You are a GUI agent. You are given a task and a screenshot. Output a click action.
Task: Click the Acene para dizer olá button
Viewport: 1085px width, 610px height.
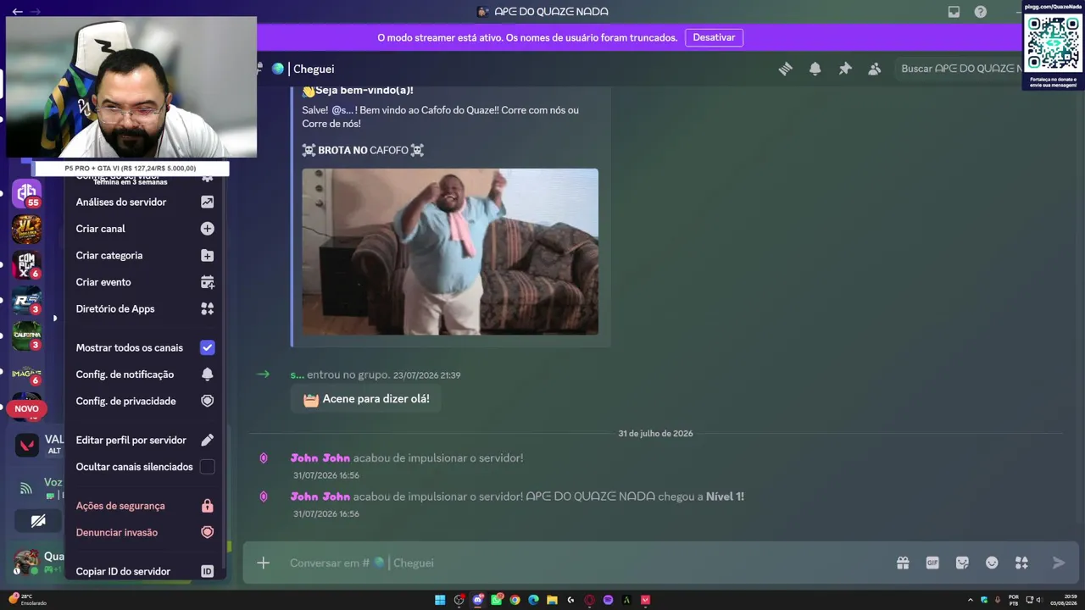(366, 399)
